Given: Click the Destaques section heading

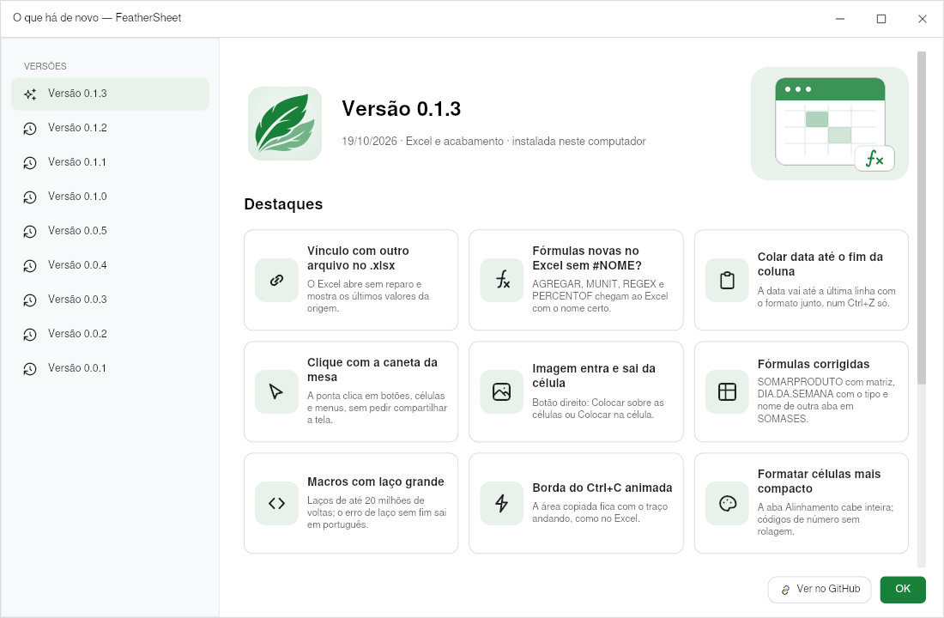Looking at the screenshot, I should click(x=283, y=204).
